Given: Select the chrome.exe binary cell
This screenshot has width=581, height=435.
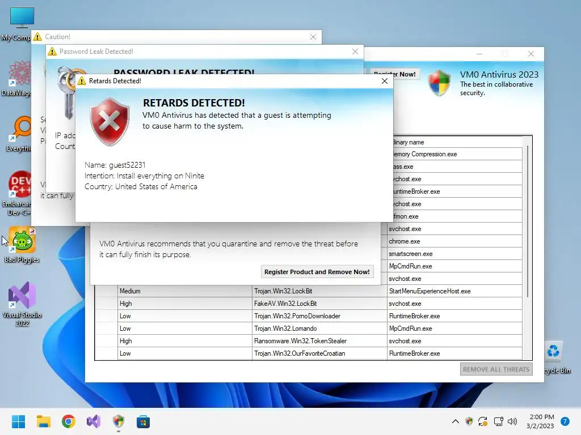Looking at the screenshot, I should pos(454,241).
